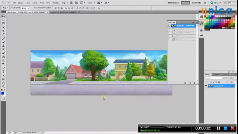The image size is (238, 134).
Task: Open the collapsed History panel icon in dock
Action: [202, 23]
